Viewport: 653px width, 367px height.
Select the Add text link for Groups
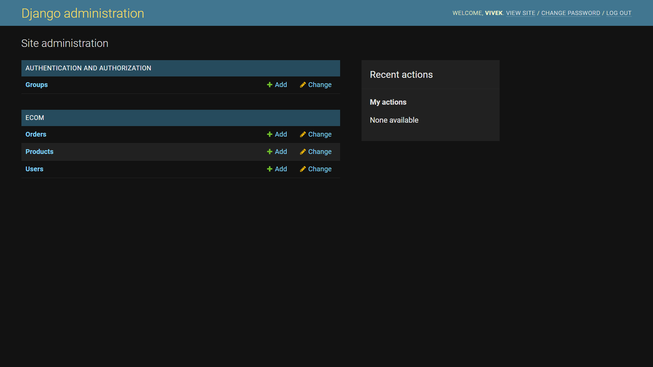[281, 85]
